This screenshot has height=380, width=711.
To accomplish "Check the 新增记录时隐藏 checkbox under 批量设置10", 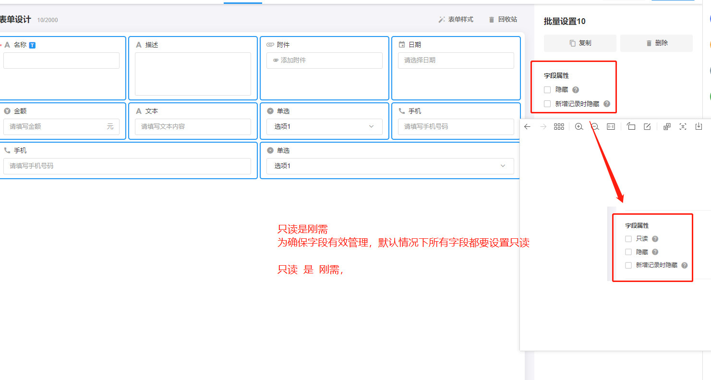I will (547, 104).
